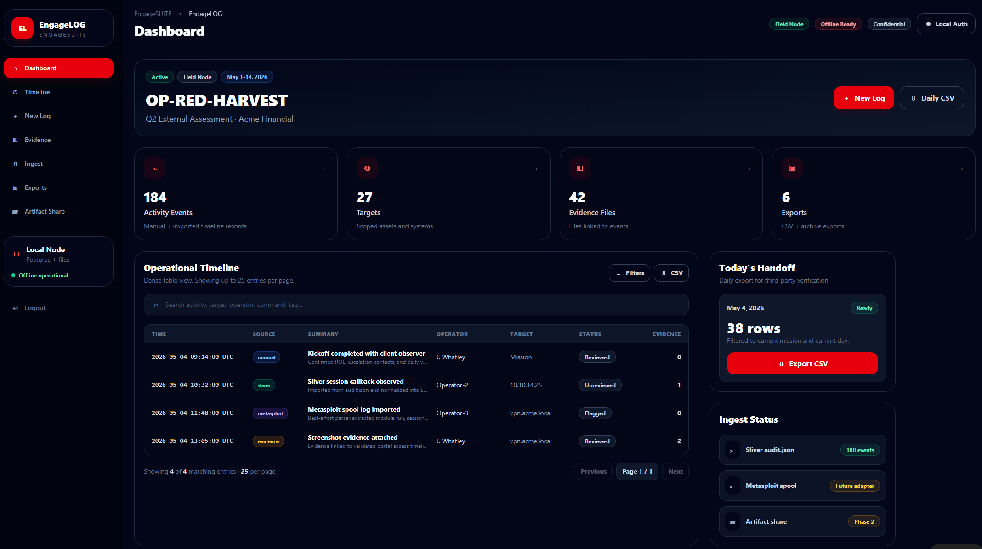Click the Phase 2 badge

pyautogui.click(x=864, y=521)
